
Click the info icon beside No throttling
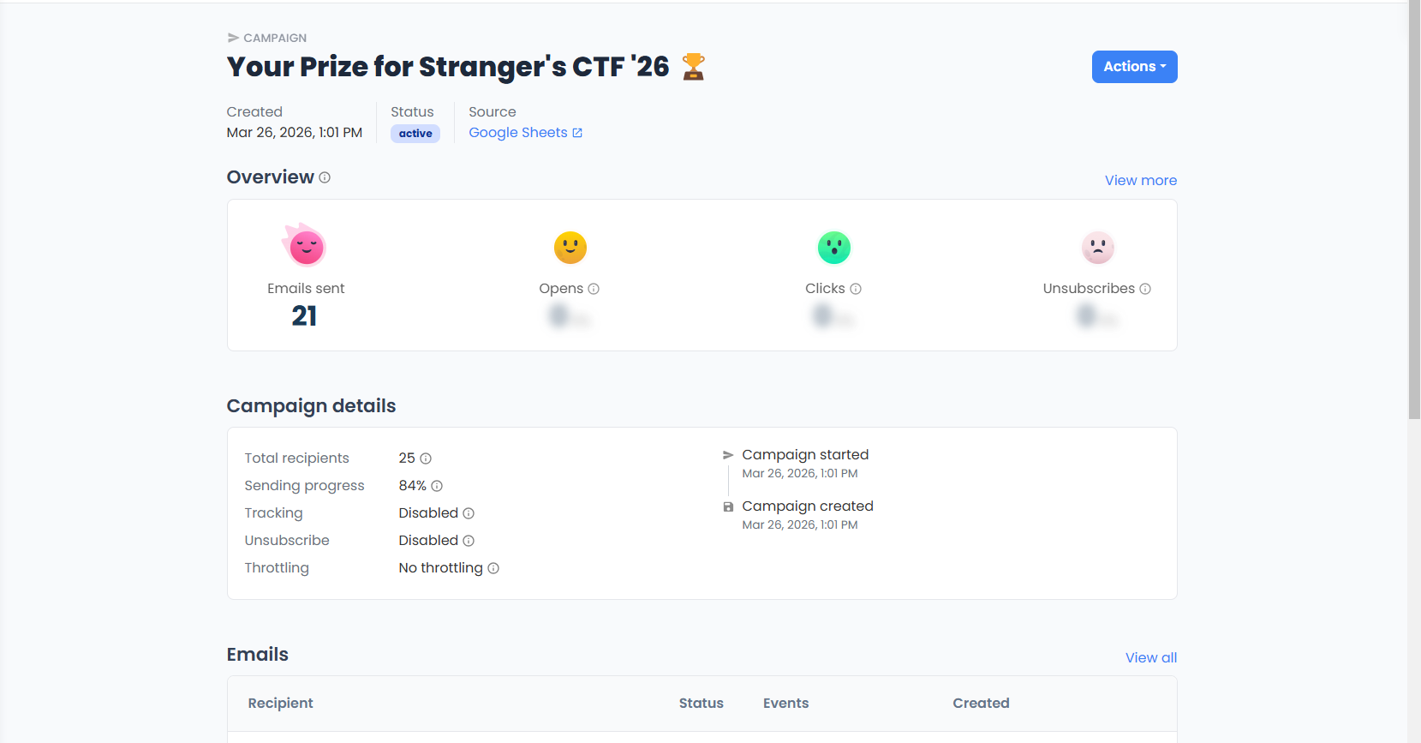coord(493,568)
